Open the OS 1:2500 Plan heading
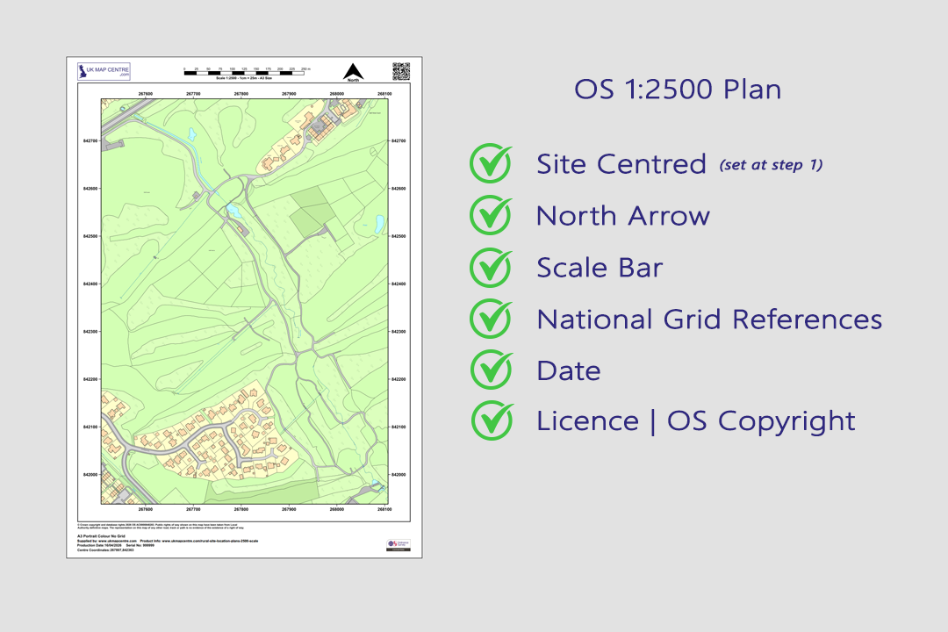This screenshot has width=948, height=632. point(679,89)
